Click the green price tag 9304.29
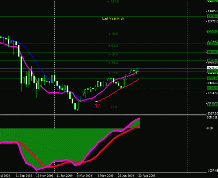The width and height of the screenshot is (218, 178). [x=212, y=71]
